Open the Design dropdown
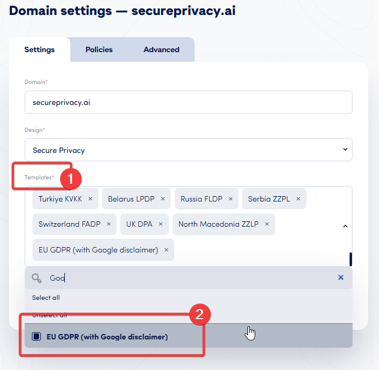Viewport: 379px width, 370px height. (189, 150)
